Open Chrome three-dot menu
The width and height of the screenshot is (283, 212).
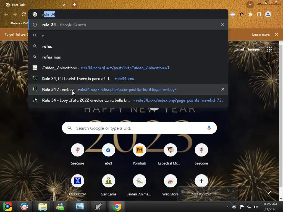pyautogui.click(x=277, y=14)
